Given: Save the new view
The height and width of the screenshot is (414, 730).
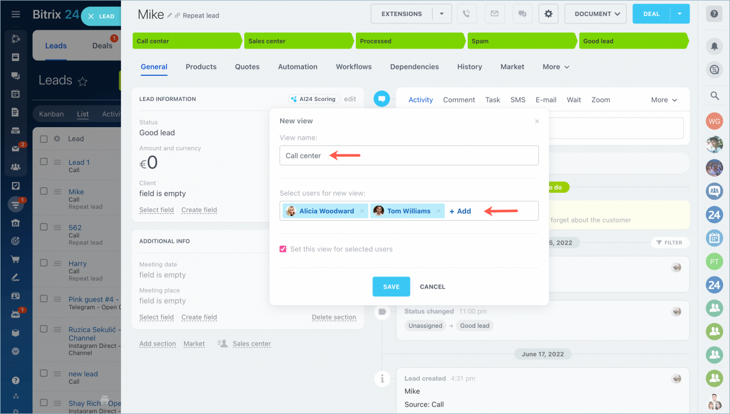Looking at the screenshot, I should 391,287.
